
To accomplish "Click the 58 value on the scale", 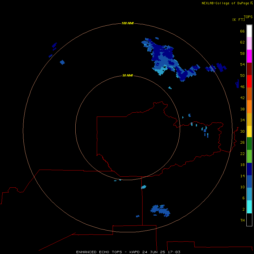I will click(242, 53).
